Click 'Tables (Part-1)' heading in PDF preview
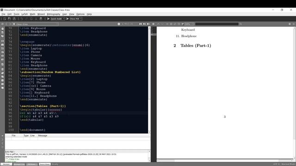Viewport: 296px width, 166px height. [196, 46]
